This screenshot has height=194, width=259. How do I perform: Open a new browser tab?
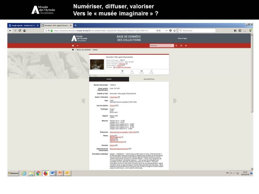tap(75, 26)
